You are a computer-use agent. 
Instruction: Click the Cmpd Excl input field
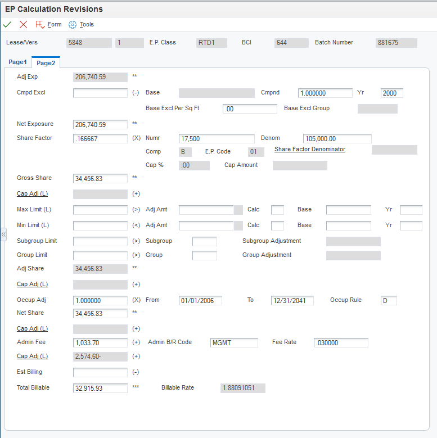(x=100, y=93)
